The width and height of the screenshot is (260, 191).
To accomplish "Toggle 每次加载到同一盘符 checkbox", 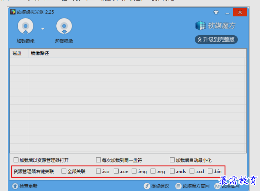I will [98, 160].
